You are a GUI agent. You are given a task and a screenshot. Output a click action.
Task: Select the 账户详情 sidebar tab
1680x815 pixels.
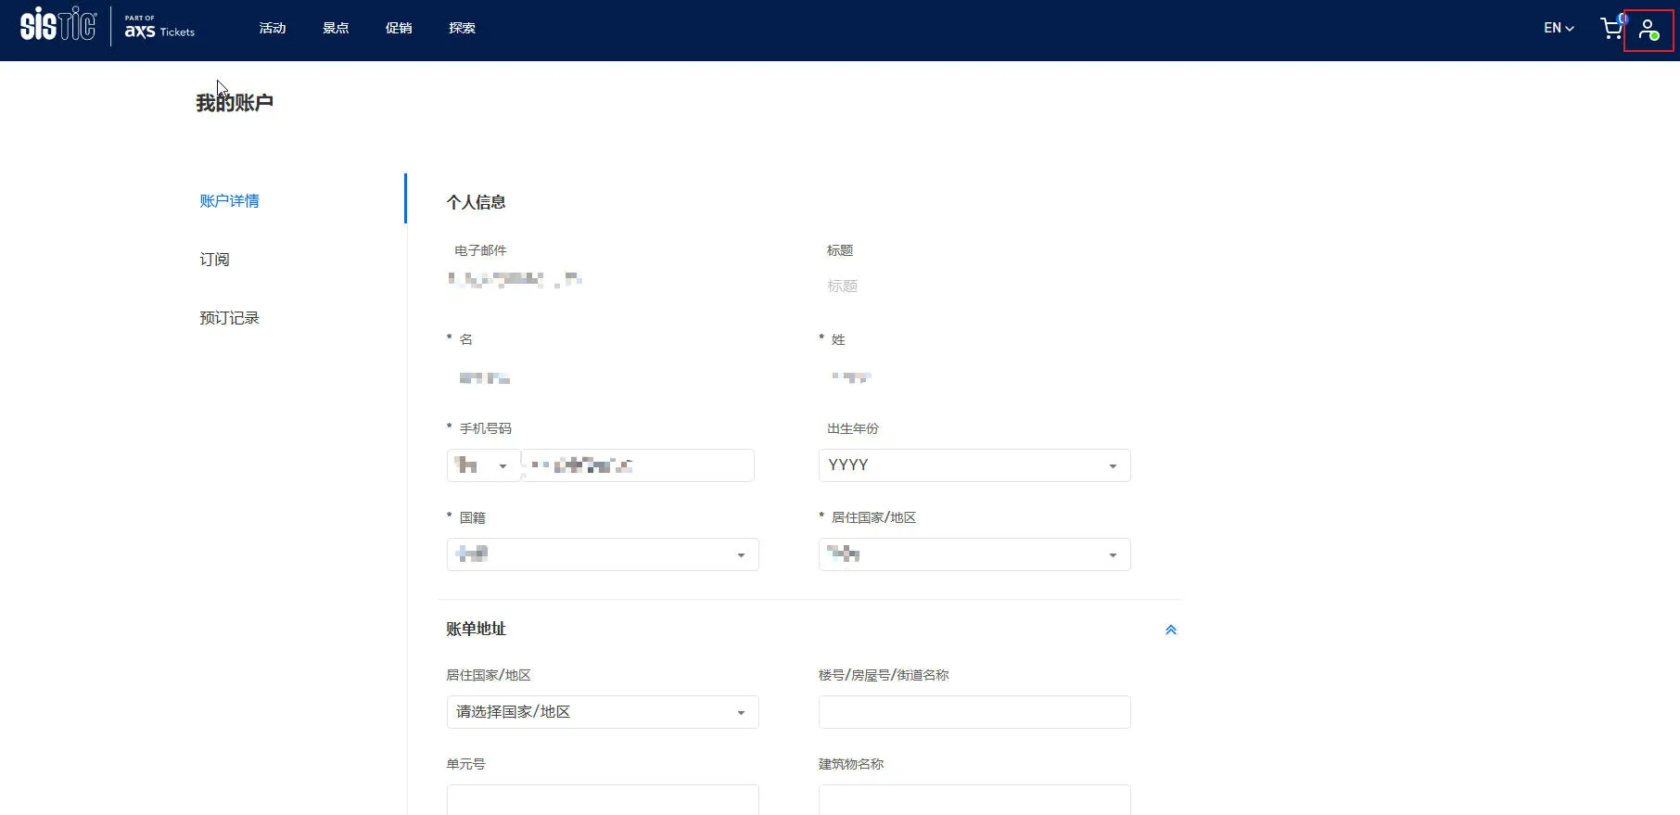click(229, 201)
